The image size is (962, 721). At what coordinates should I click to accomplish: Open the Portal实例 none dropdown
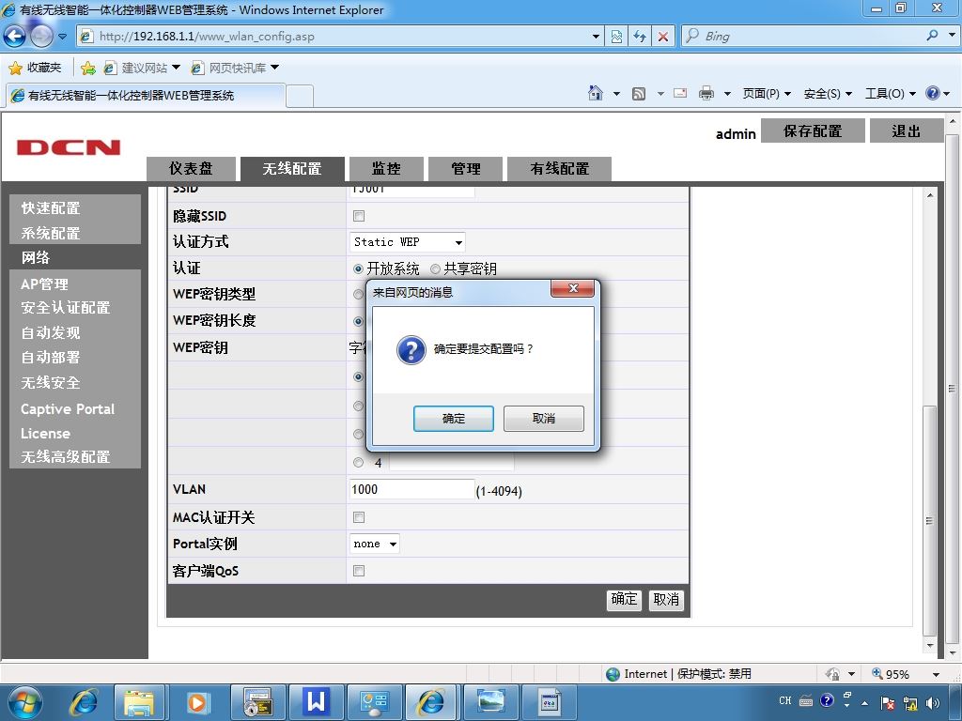tap(375, 544)
